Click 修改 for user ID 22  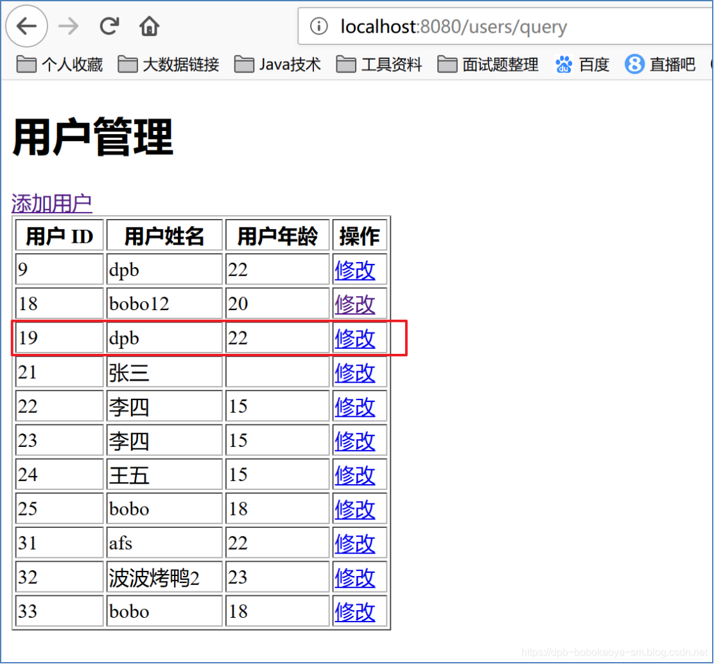click(x=354, y=406)
